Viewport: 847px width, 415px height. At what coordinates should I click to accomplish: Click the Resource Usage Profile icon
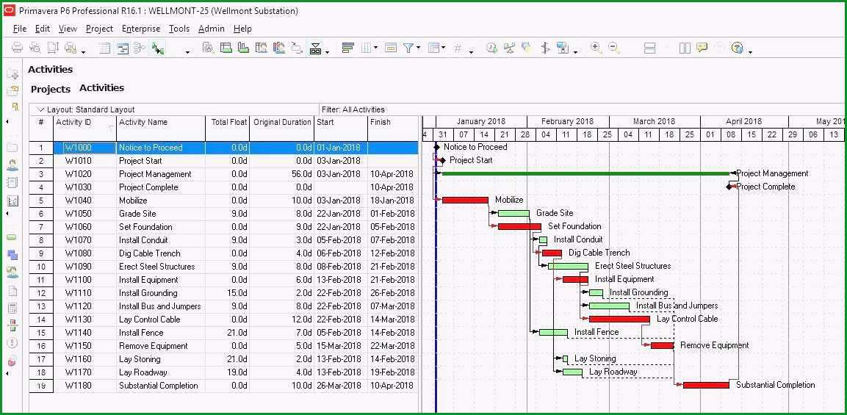278,48
